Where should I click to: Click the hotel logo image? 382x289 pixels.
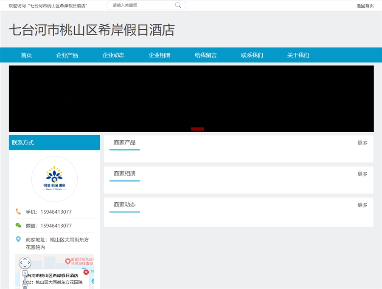[54, 179]
